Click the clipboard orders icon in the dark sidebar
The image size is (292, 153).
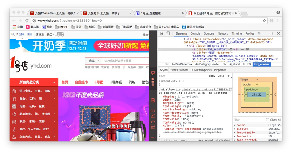pos(153,100)
